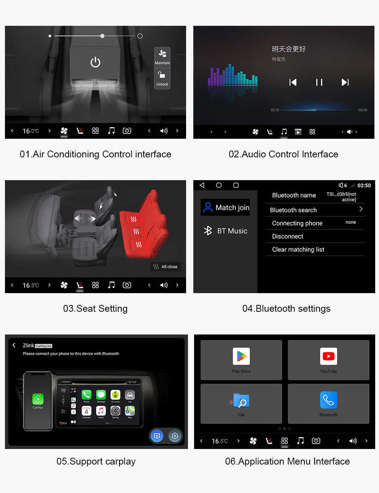Increase temperature next to 16.0°C
379x493 pixels.
(49, 131)
